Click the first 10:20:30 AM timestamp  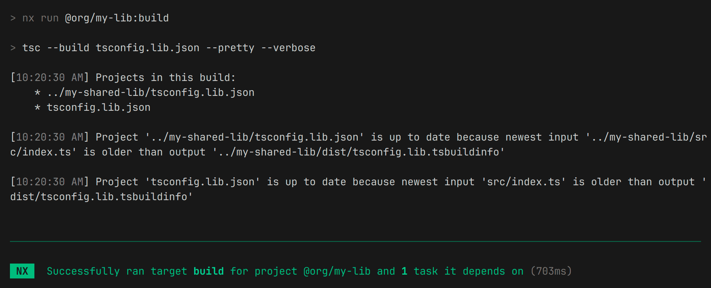(49, 78)
